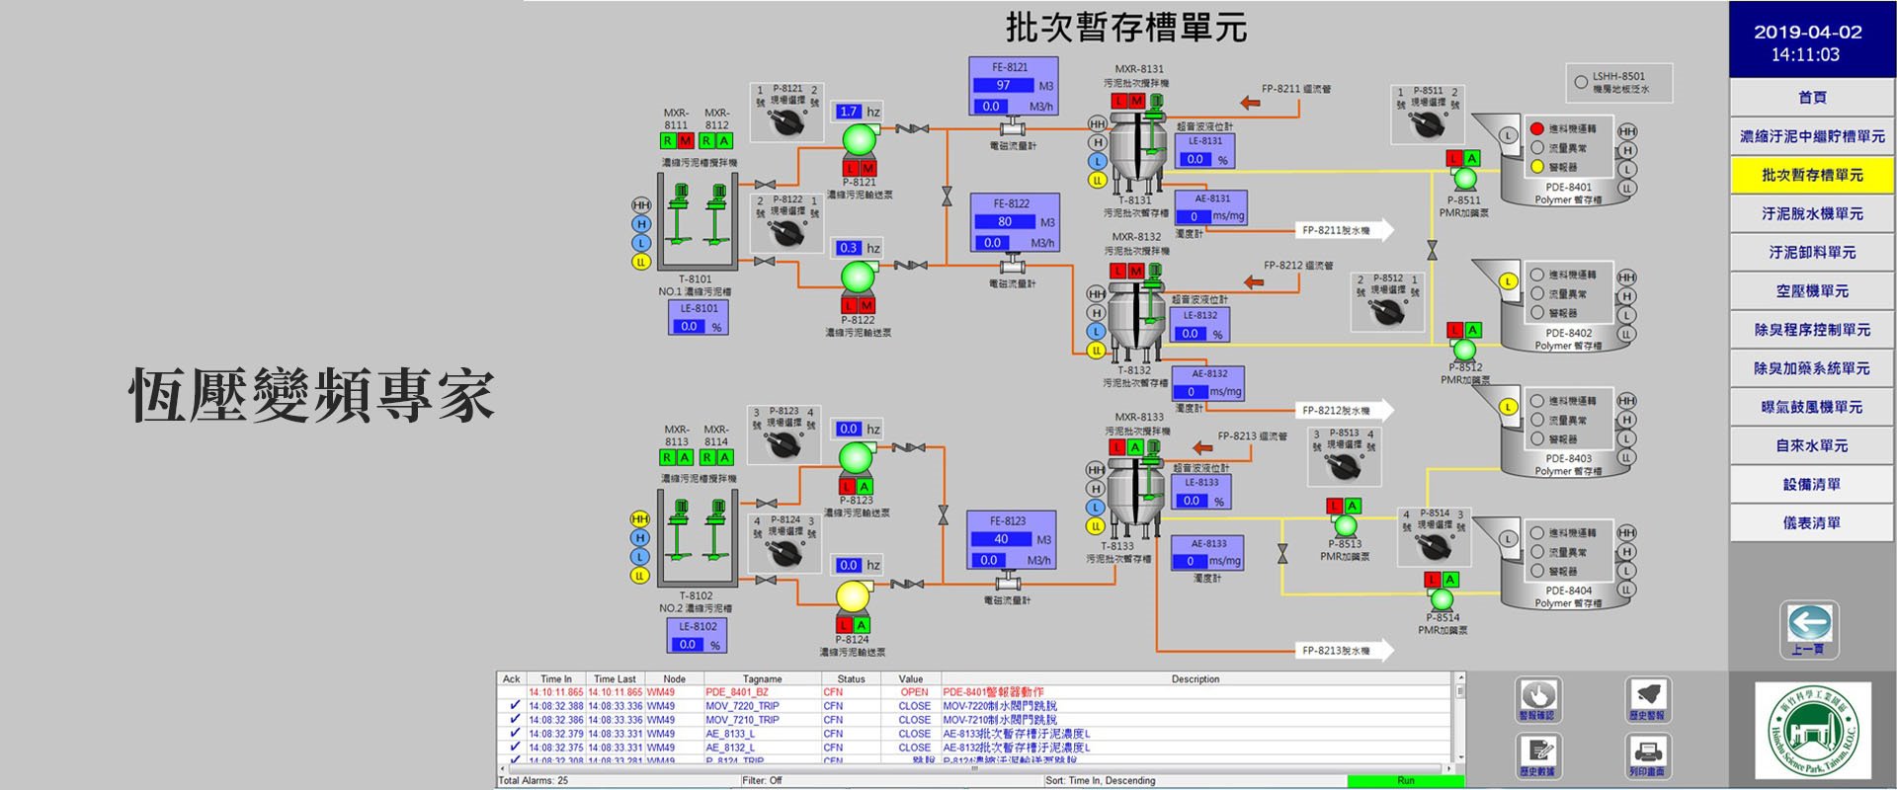Viewport: 1897px width, 790px height.
Task: Select PMR dosing pump P-8512
Action: pos(1464,350)
